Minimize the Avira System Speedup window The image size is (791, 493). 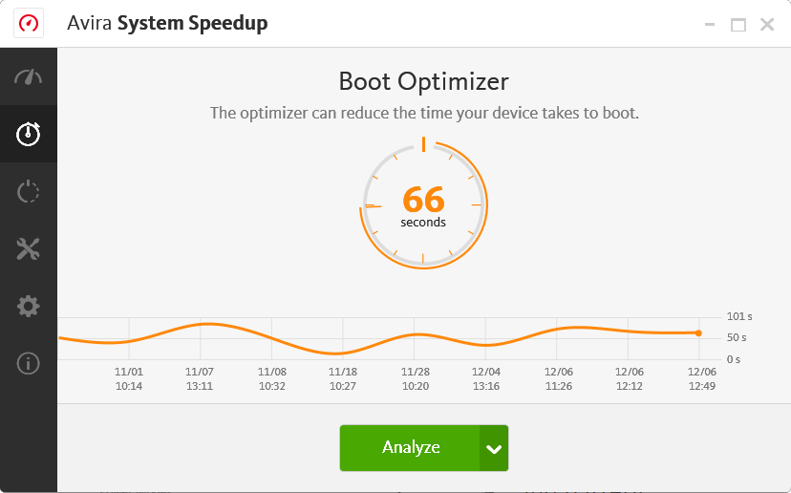click(710, 25)
